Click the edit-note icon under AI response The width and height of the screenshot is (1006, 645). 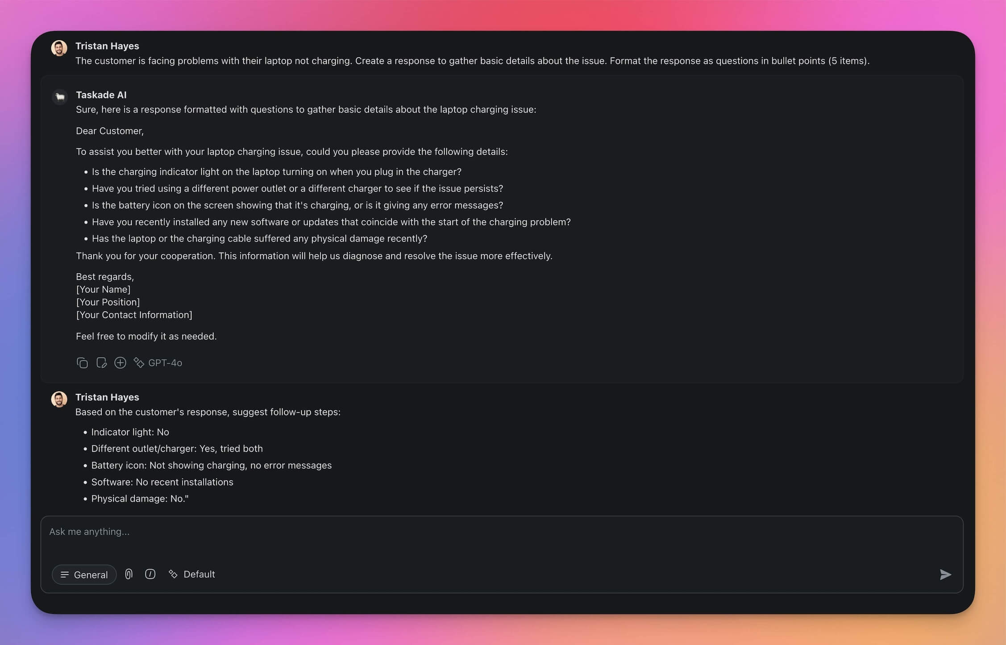coord(101,363)
